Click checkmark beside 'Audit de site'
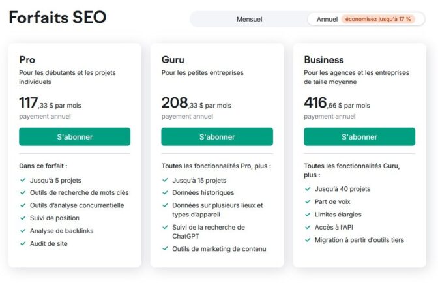438x283 pixels. coord(23,244)
